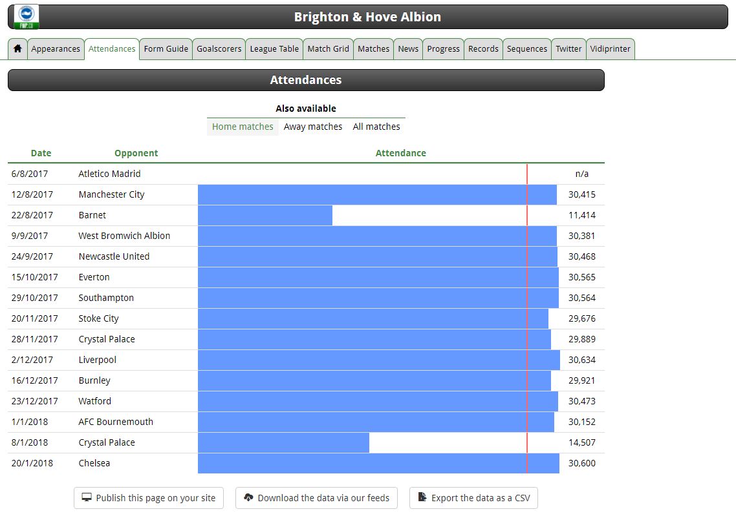Viewport: 736px width, 518px height.
Task: Sort by the Date column header
Action: pos(41,153)
